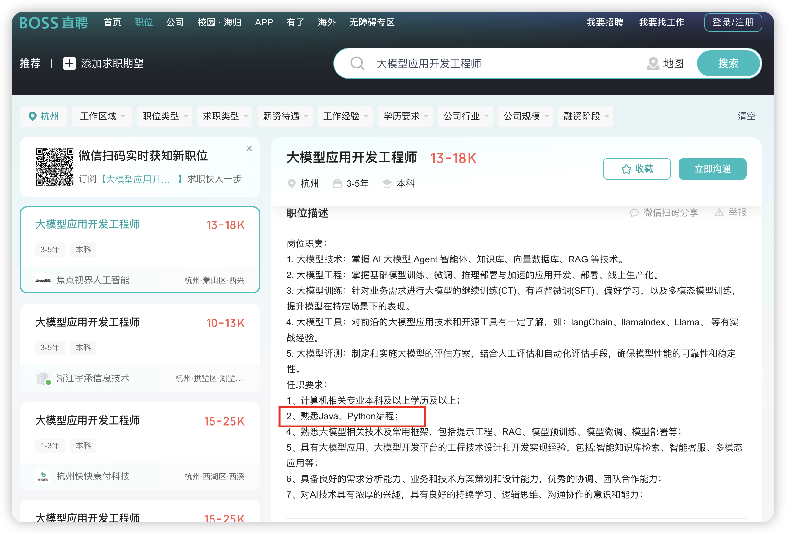Viewport: 786px width, 534px height.
Task: Click the 立即沟通 button
Action: point(713,169)
